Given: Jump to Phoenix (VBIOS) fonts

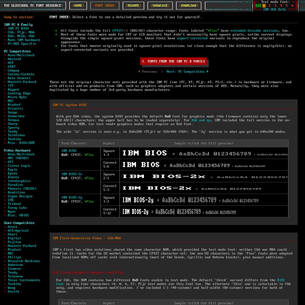Looking at the screenshot, I should (22, 189).
